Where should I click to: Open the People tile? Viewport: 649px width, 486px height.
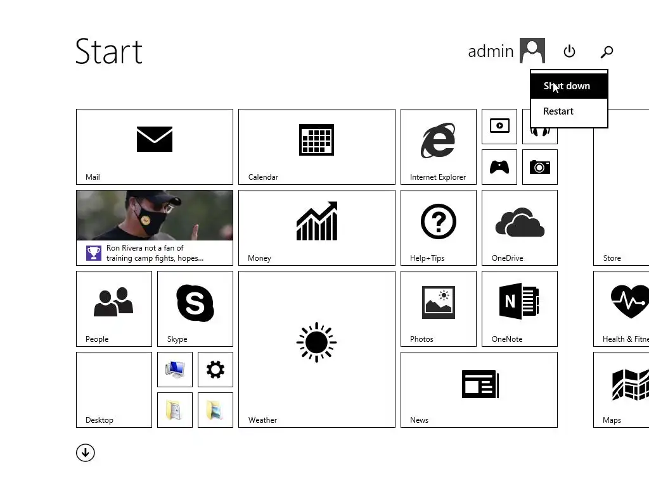pyautogui.click(x=114, y=309)
